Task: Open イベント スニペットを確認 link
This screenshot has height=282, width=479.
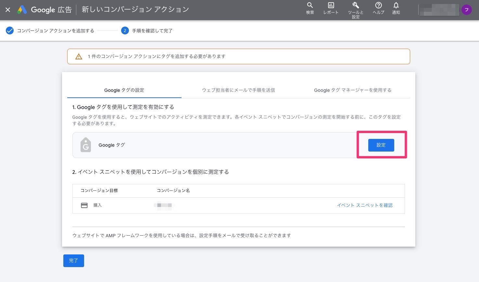Action: tap(365, 205)
